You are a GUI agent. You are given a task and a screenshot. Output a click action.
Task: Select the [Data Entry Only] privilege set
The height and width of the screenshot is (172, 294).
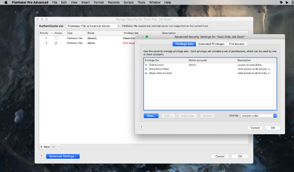click(208, 69)
